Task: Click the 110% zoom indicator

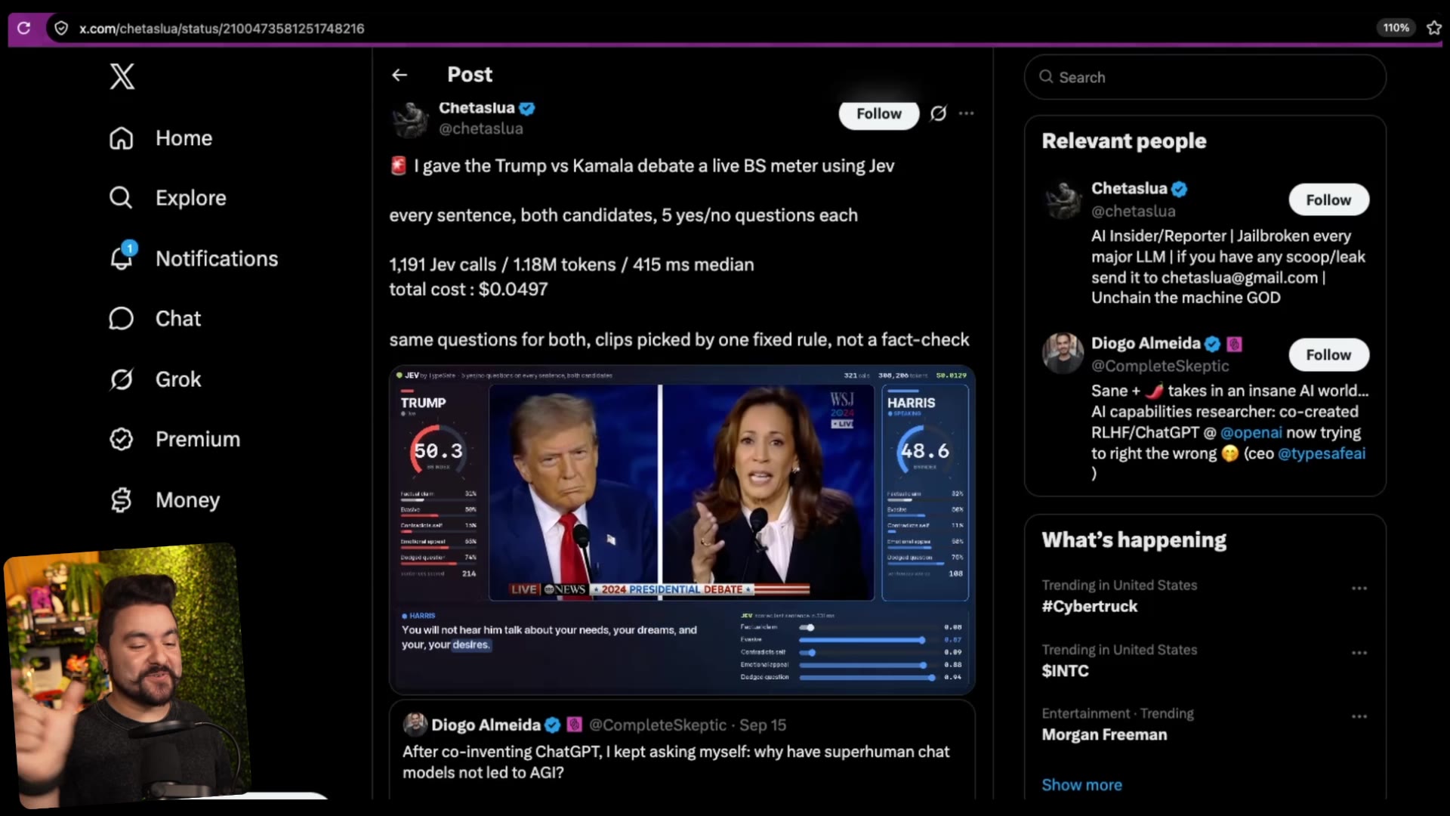Action: [1396, 28]
